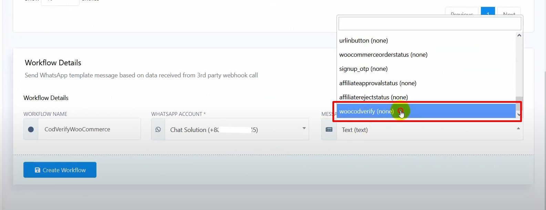Pick the signup_otp (none) option

[363, 69]
